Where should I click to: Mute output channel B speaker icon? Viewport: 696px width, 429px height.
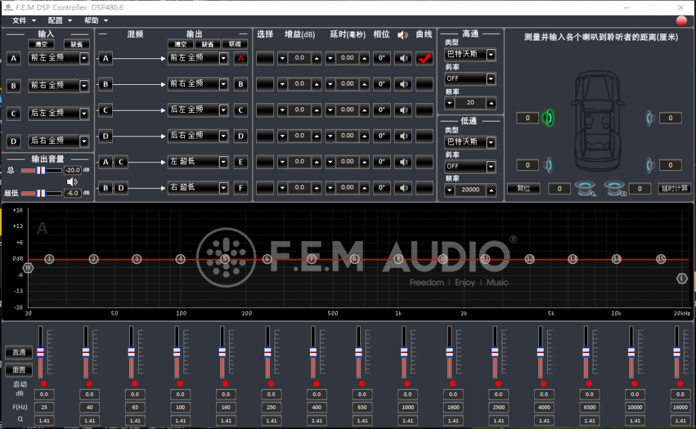(403, 84)
